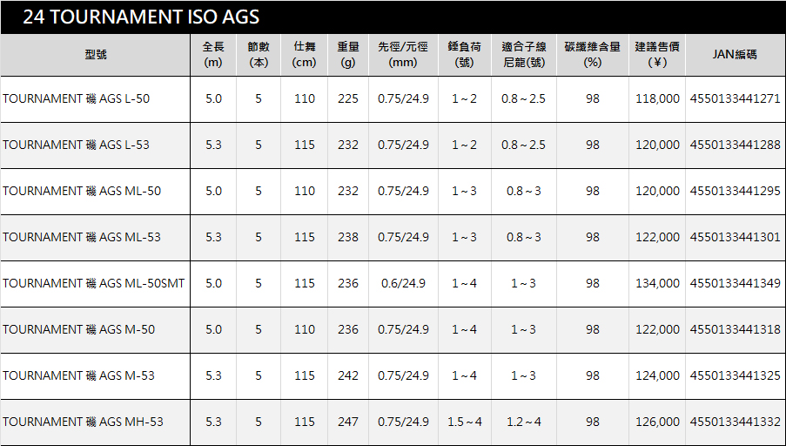The image size is (786, 446).
Task: Select the TOURNAMENT 磯 AGS M-53 model name
Action: 79,376
